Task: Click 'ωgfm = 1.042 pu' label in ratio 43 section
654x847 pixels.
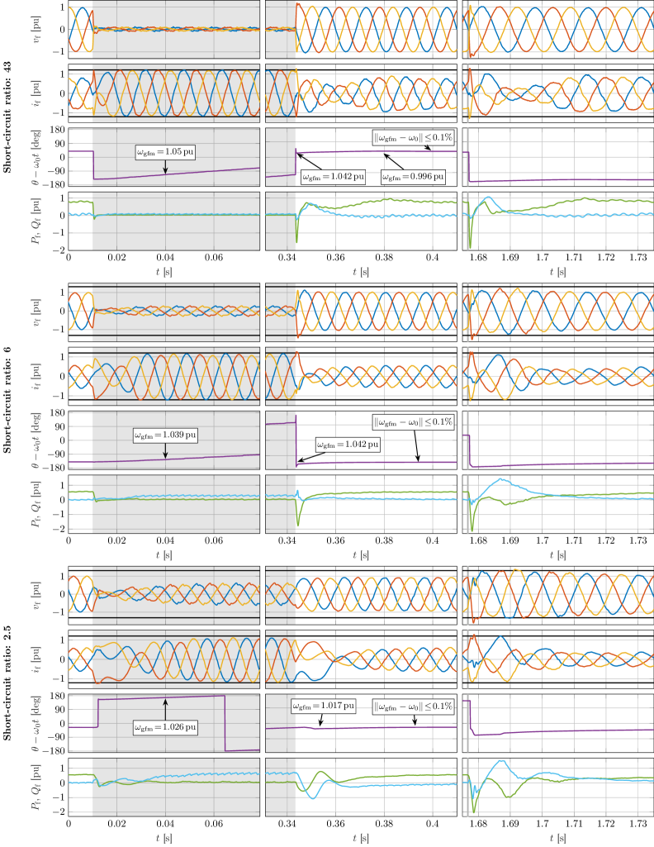Action: (x=333, y=177)
